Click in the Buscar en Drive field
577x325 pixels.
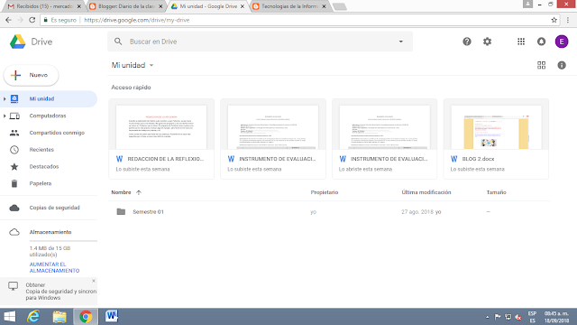point(261,42)
